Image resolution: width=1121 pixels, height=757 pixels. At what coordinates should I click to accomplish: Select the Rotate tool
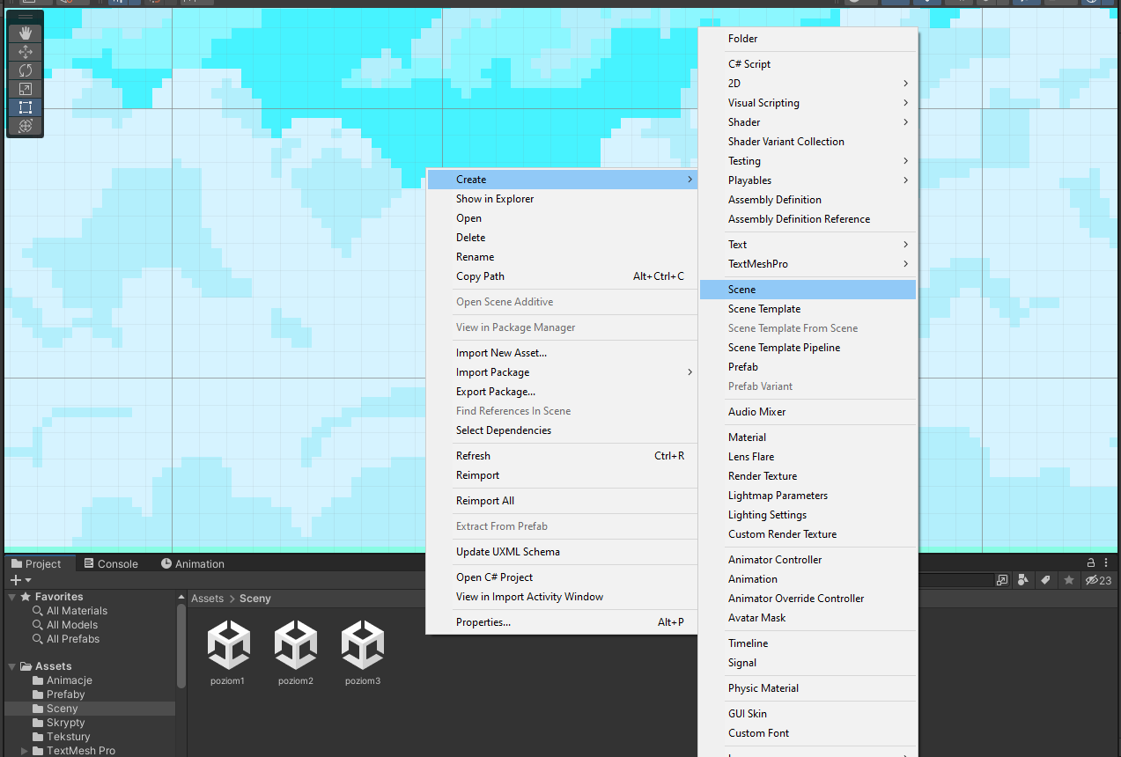[x=26, y=70]
